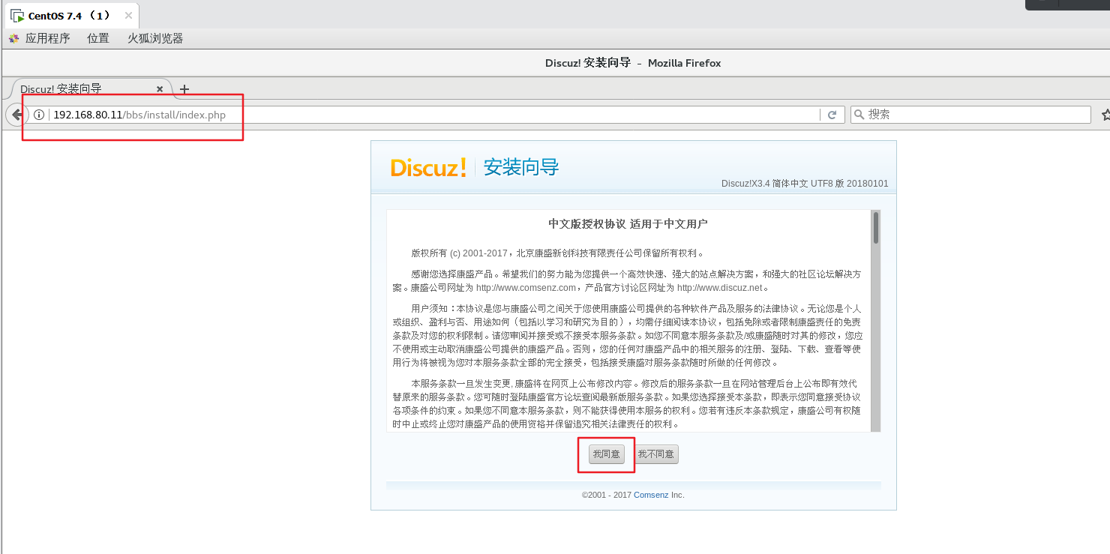Image resolution: width=1110 pixels, height=554 pixels.
Task: Click the CentOS VM icon in tab
Action: [16, 16]
